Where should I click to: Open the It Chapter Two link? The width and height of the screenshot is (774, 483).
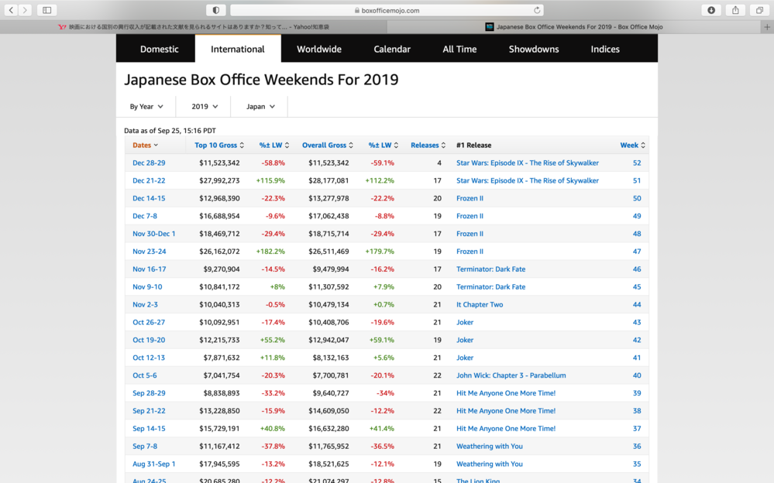click(x=480, y=305)
